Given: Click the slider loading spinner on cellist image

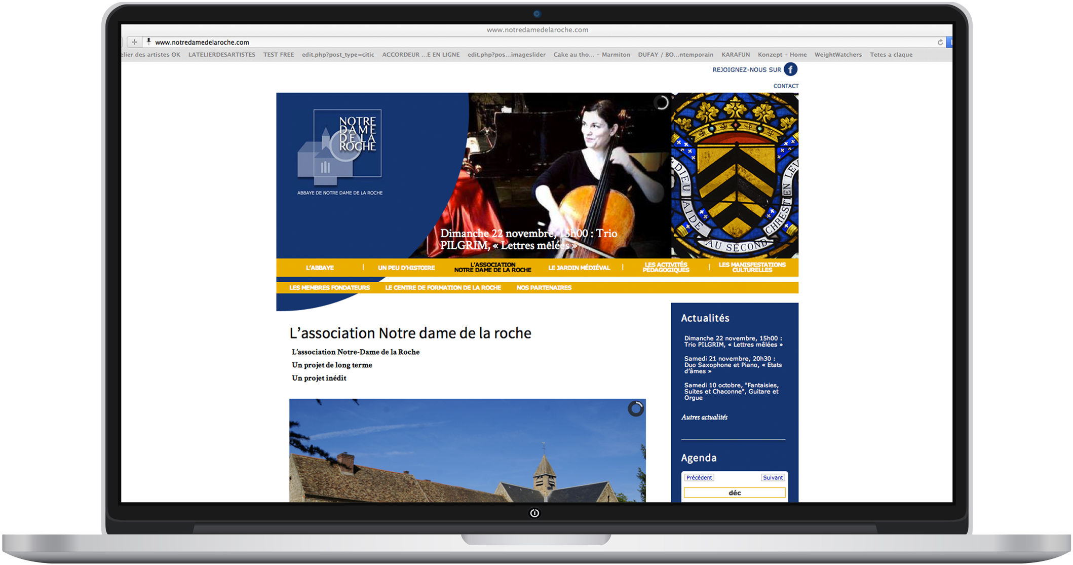Looking at the screenshot, I should 661,103.
